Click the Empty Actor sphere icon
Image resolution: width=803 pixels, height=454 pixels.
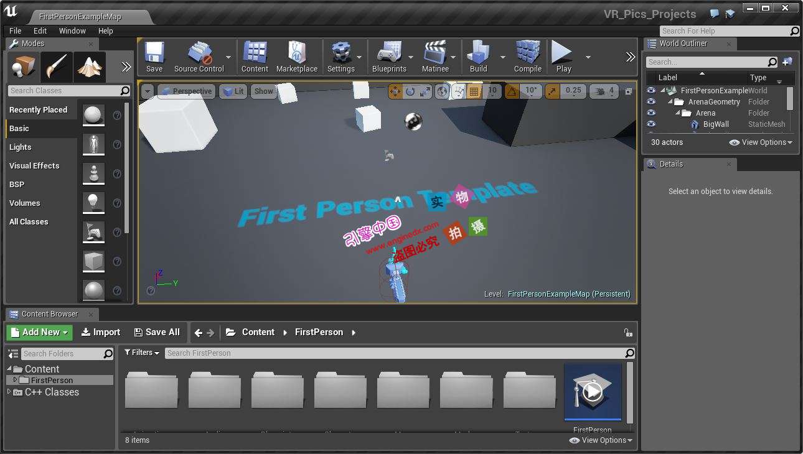93,115
